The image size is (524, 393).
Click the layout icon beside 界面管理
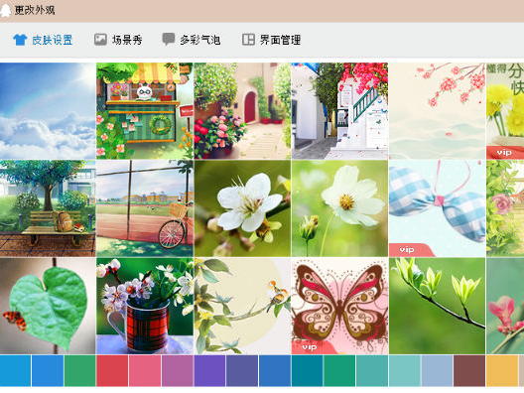point(248,40)
